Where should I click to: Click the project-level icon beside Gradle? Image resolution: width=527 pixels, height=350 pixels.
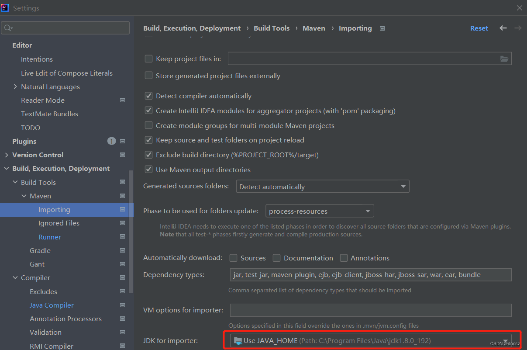pos(122,250)
